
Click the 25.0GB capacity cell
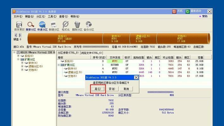point(199,61)
